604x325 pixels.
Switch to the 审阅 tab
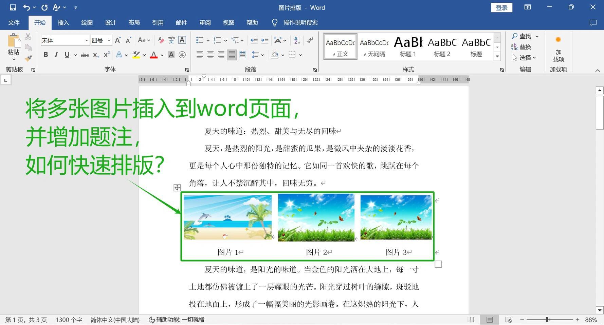coord(205,22)
